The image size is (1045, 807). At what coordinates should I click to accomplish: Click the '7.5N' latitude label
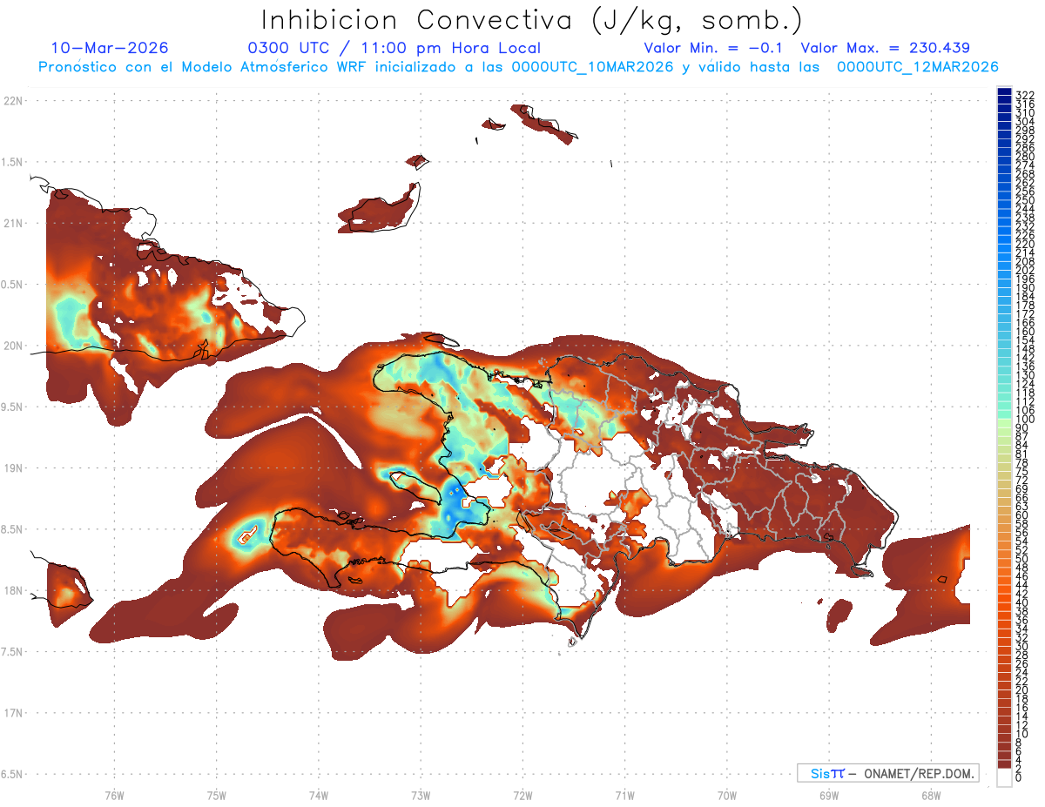[x=12, y=652]
